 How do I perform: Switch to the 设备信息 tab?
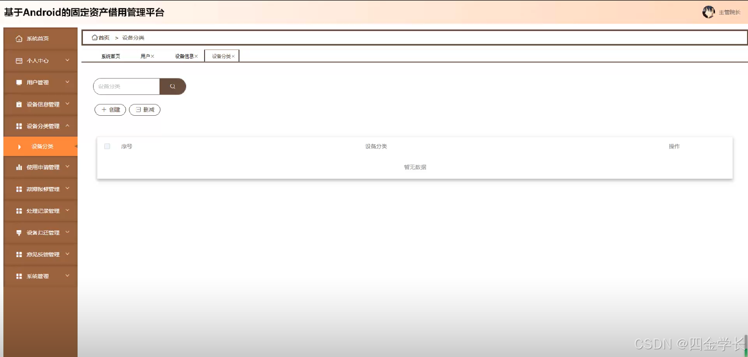coord(185,56)
